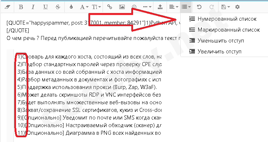This screenshot has height=142, width=268.
Task: Insert a link with chain icon
Action: tap(109, 7)
